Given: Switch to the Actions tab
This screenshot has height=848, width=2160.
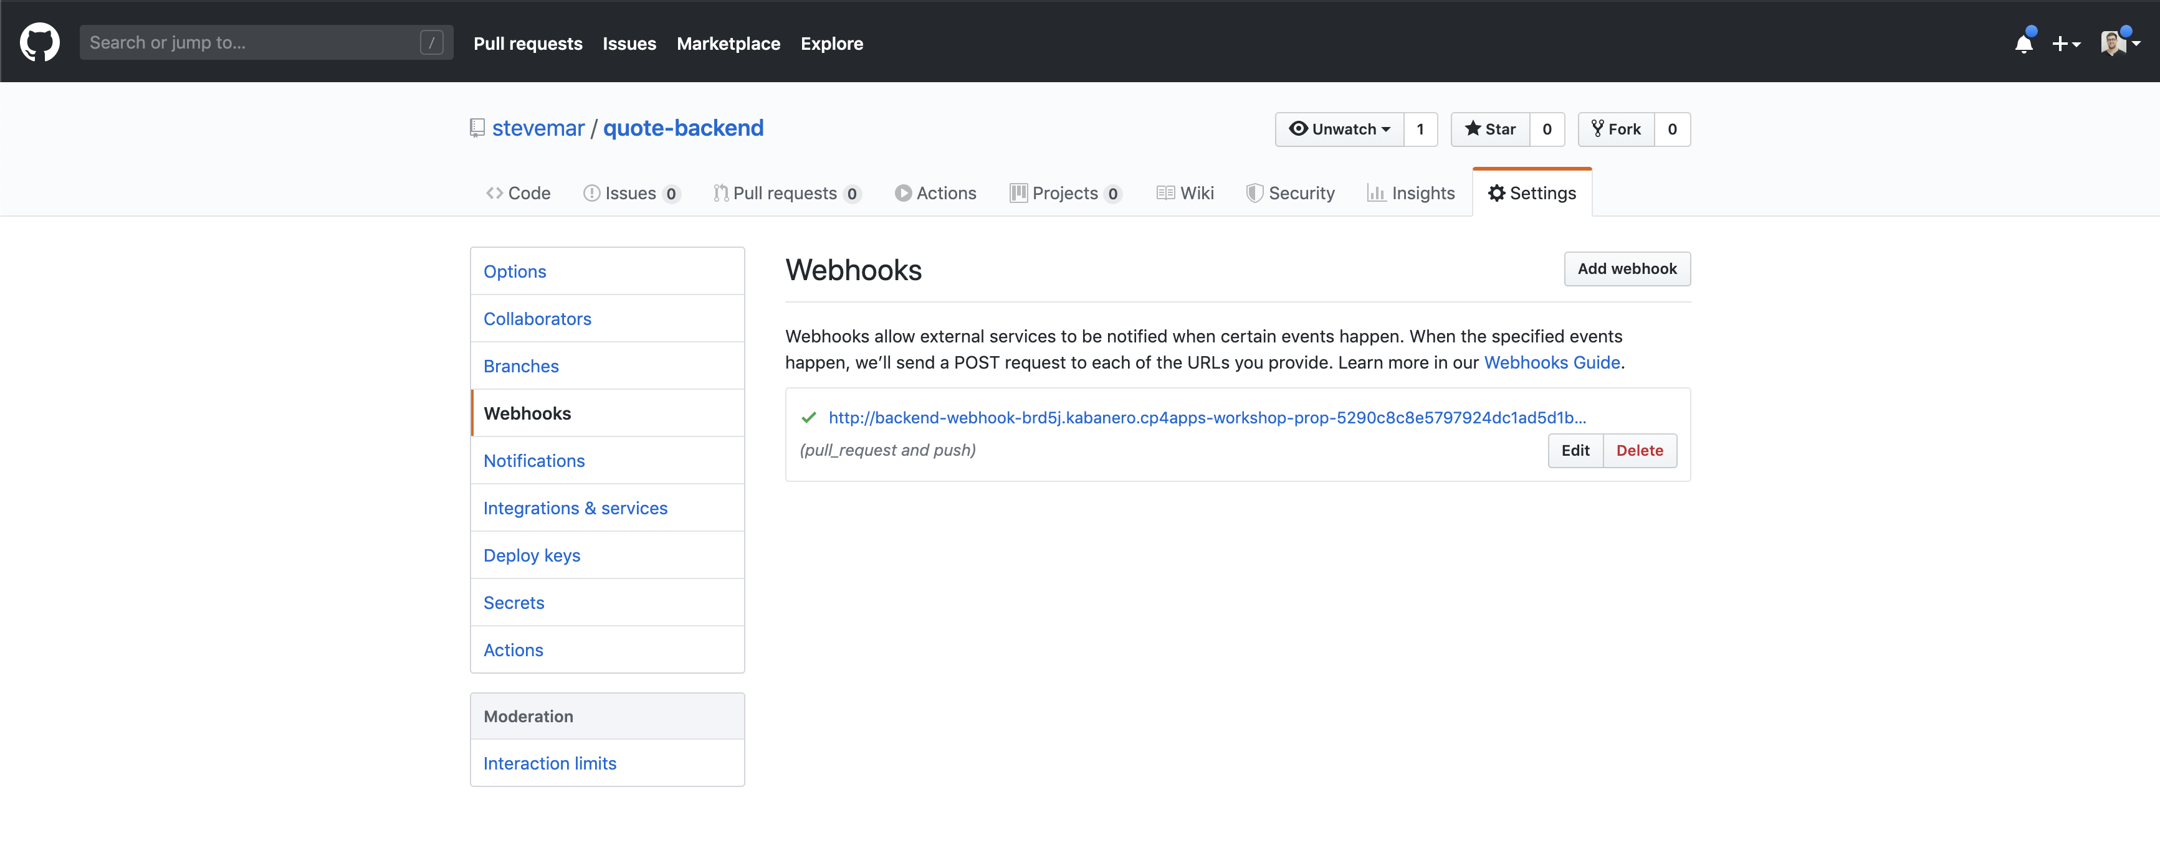Looking at the screenshot, I should click(935, 194).
